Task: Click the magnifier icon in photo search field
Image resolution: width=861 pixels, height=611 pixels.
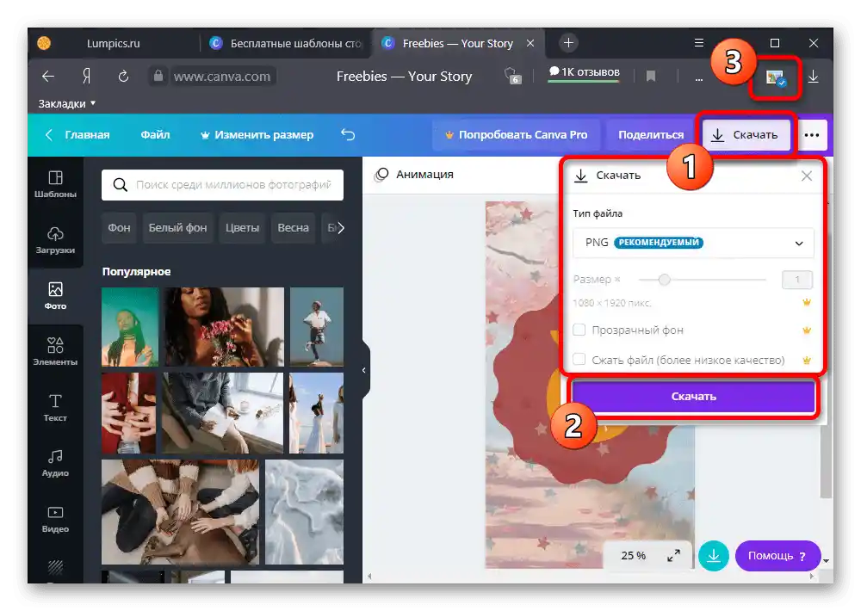Action: click(120, 185)
